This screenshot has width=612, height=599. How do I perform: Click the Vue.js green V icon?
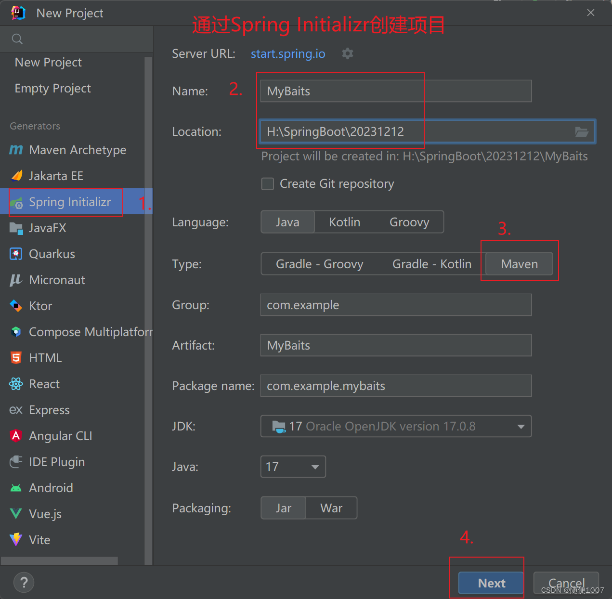pos(16,514)
